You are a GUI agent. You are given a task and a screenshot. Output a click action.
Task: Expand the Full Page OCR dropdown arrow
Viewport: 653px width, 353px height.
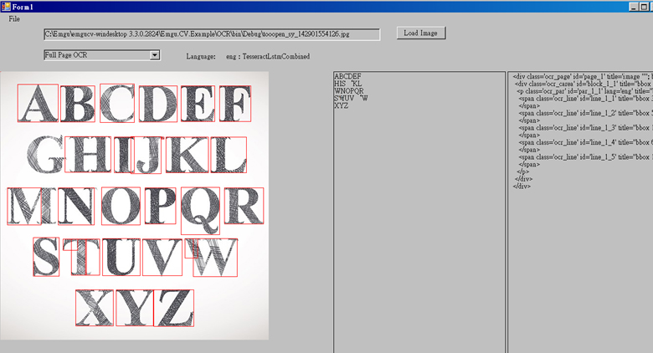tap(154, 55)
